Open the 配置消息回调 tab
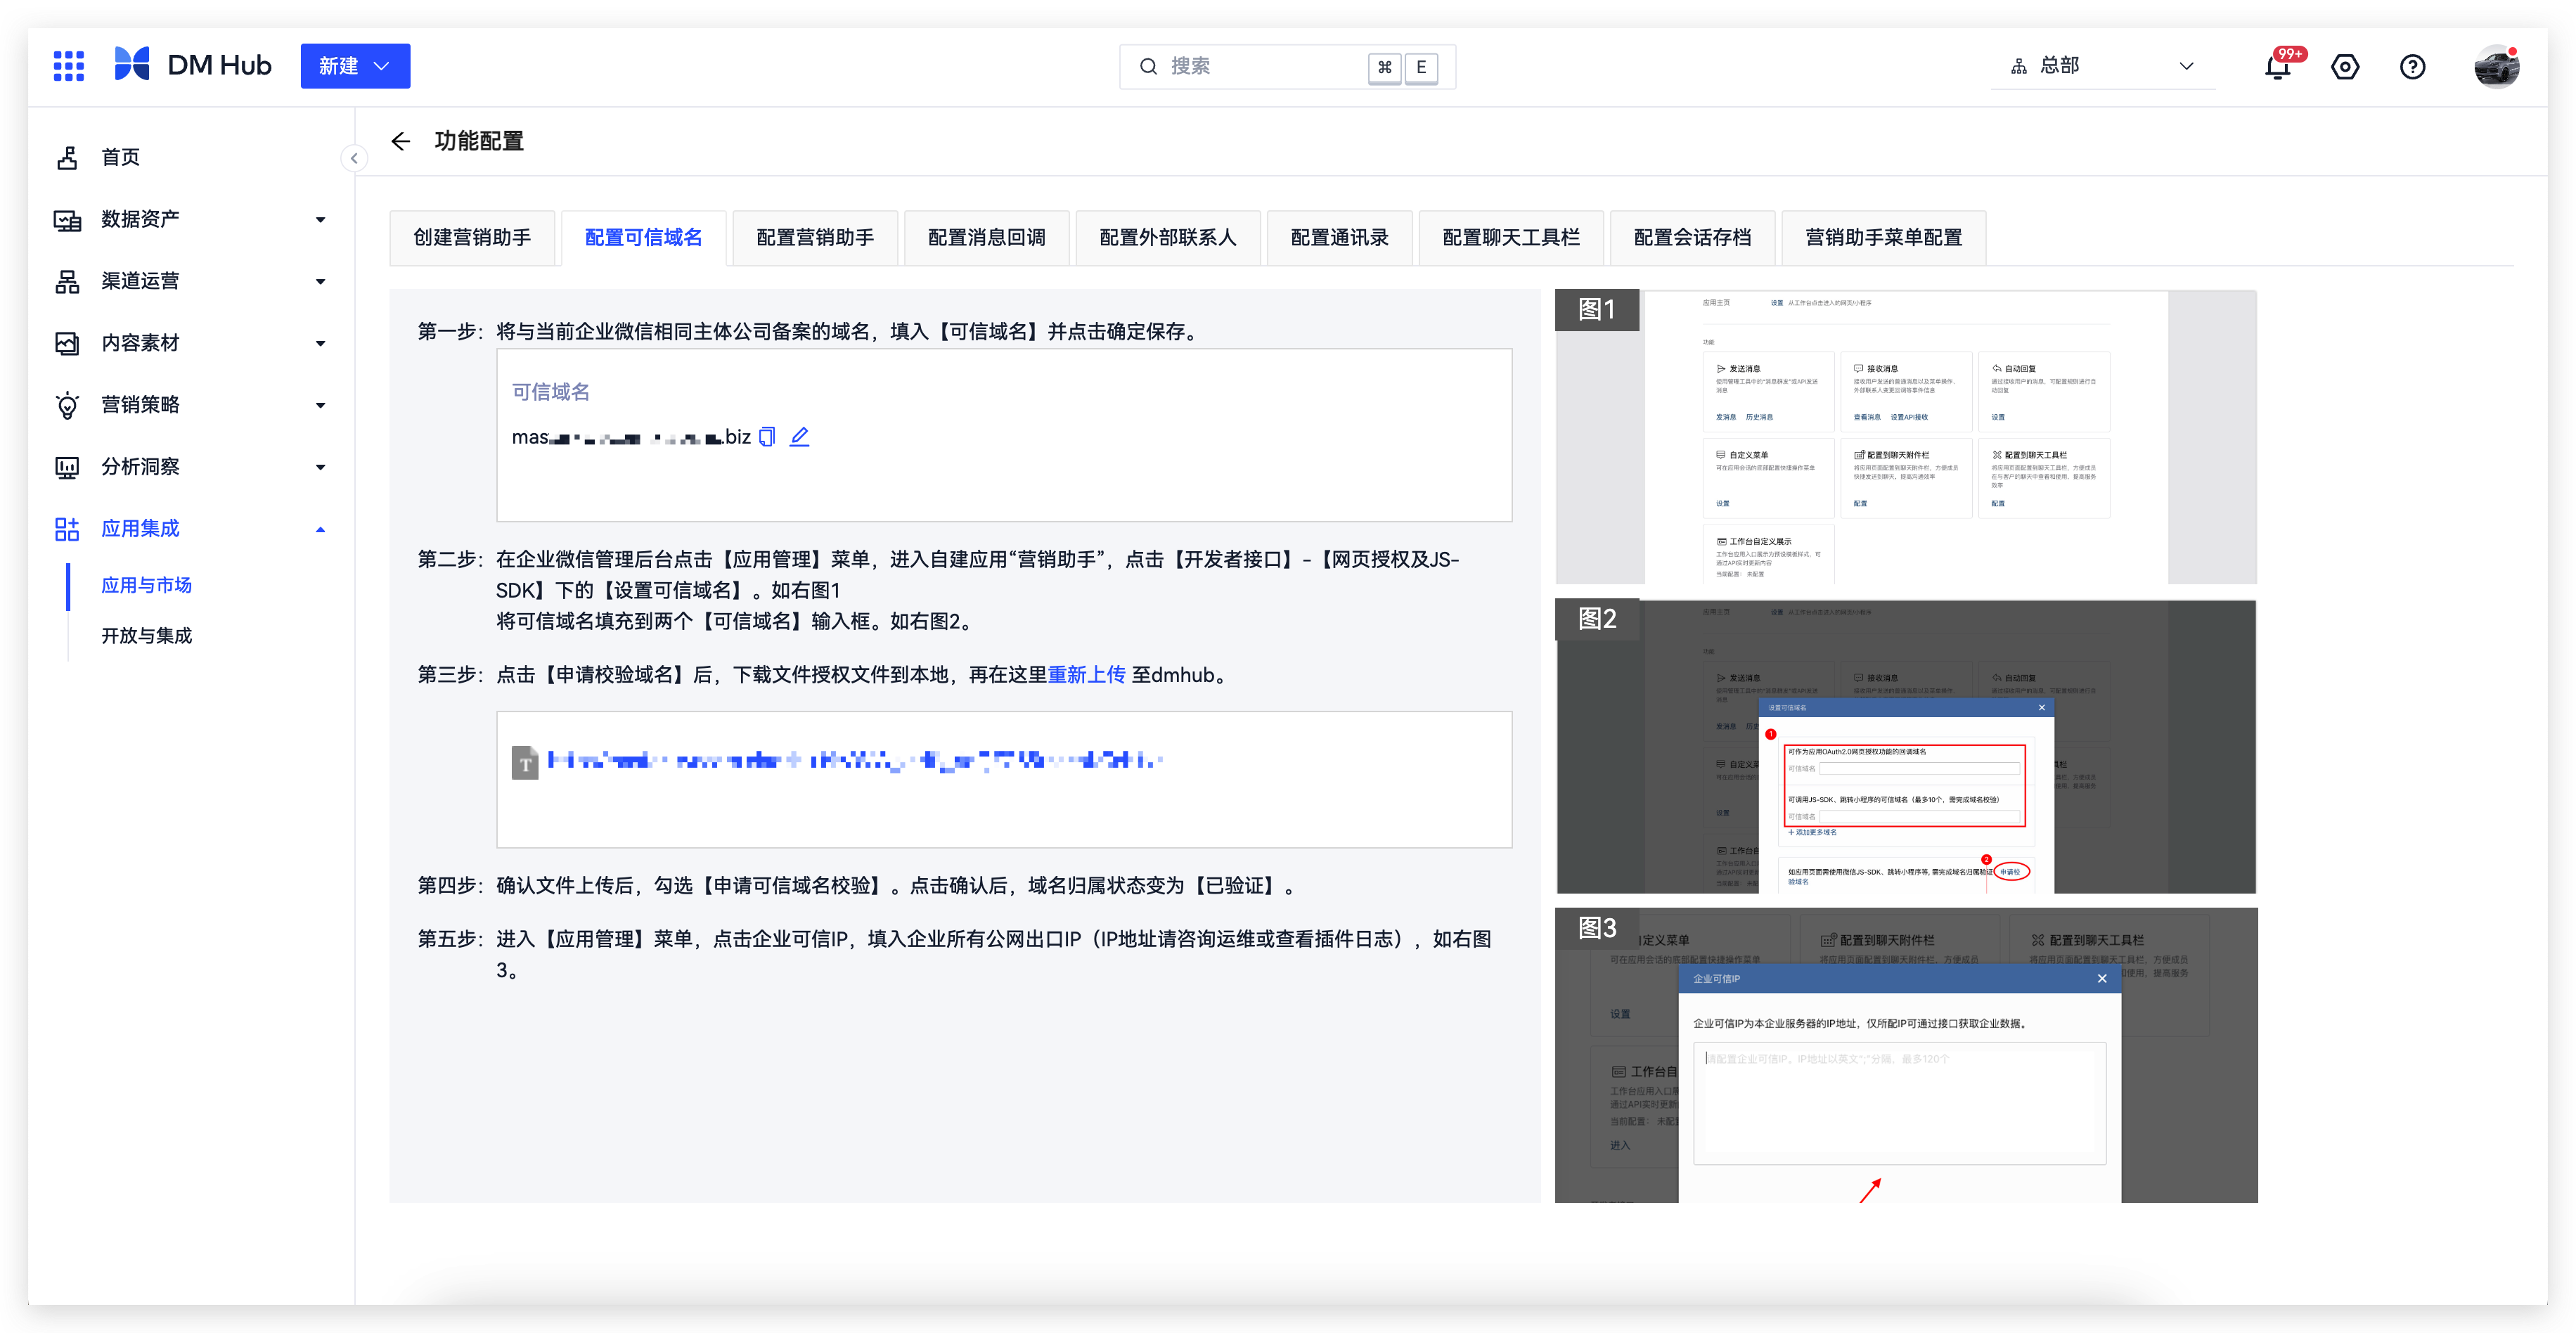The image size is (2576, 1333). tap(986, 238)
